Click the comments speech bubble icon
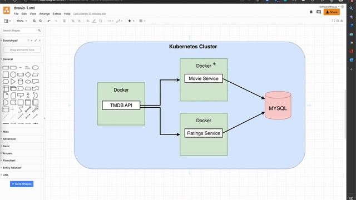 (319, 12)
